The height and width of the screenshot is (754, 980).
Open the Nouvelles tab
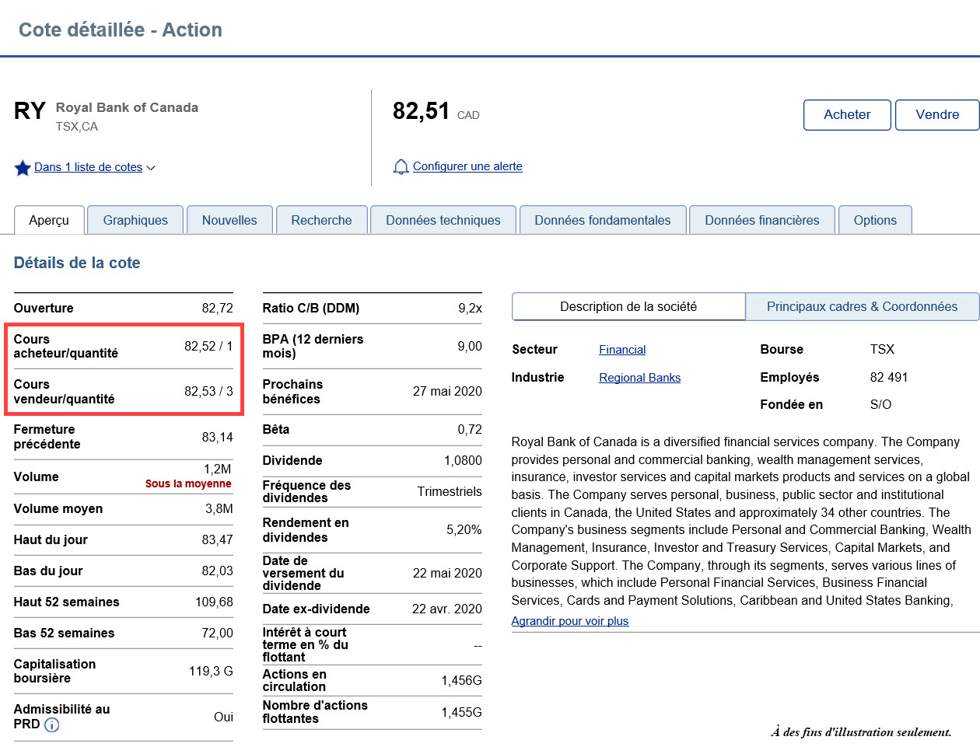[x=229, y=220]
